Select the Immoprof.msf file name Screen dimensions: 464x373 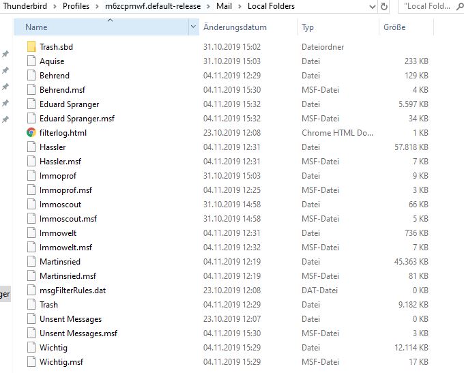[x=66, y=190]
